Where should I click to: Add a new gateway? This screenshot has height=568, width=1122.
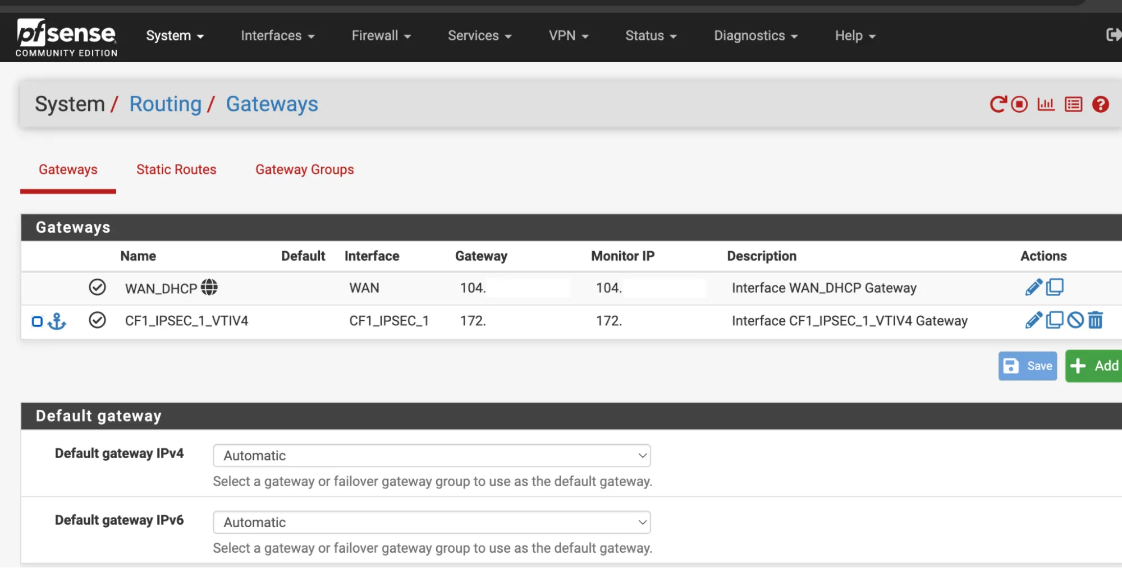(x=1093, y=366)
